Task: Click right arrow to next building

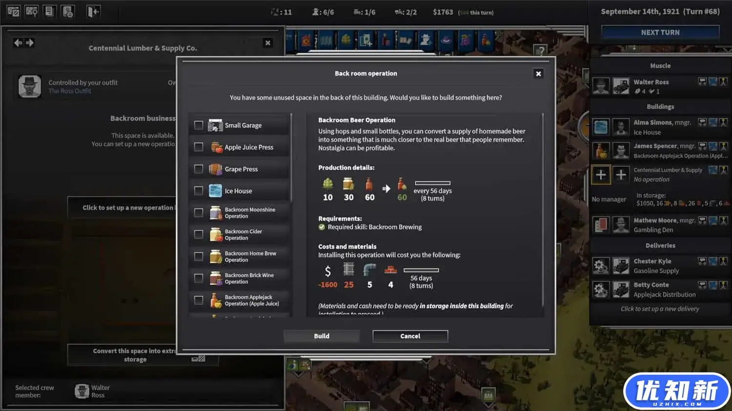Action: pos(30,43)
